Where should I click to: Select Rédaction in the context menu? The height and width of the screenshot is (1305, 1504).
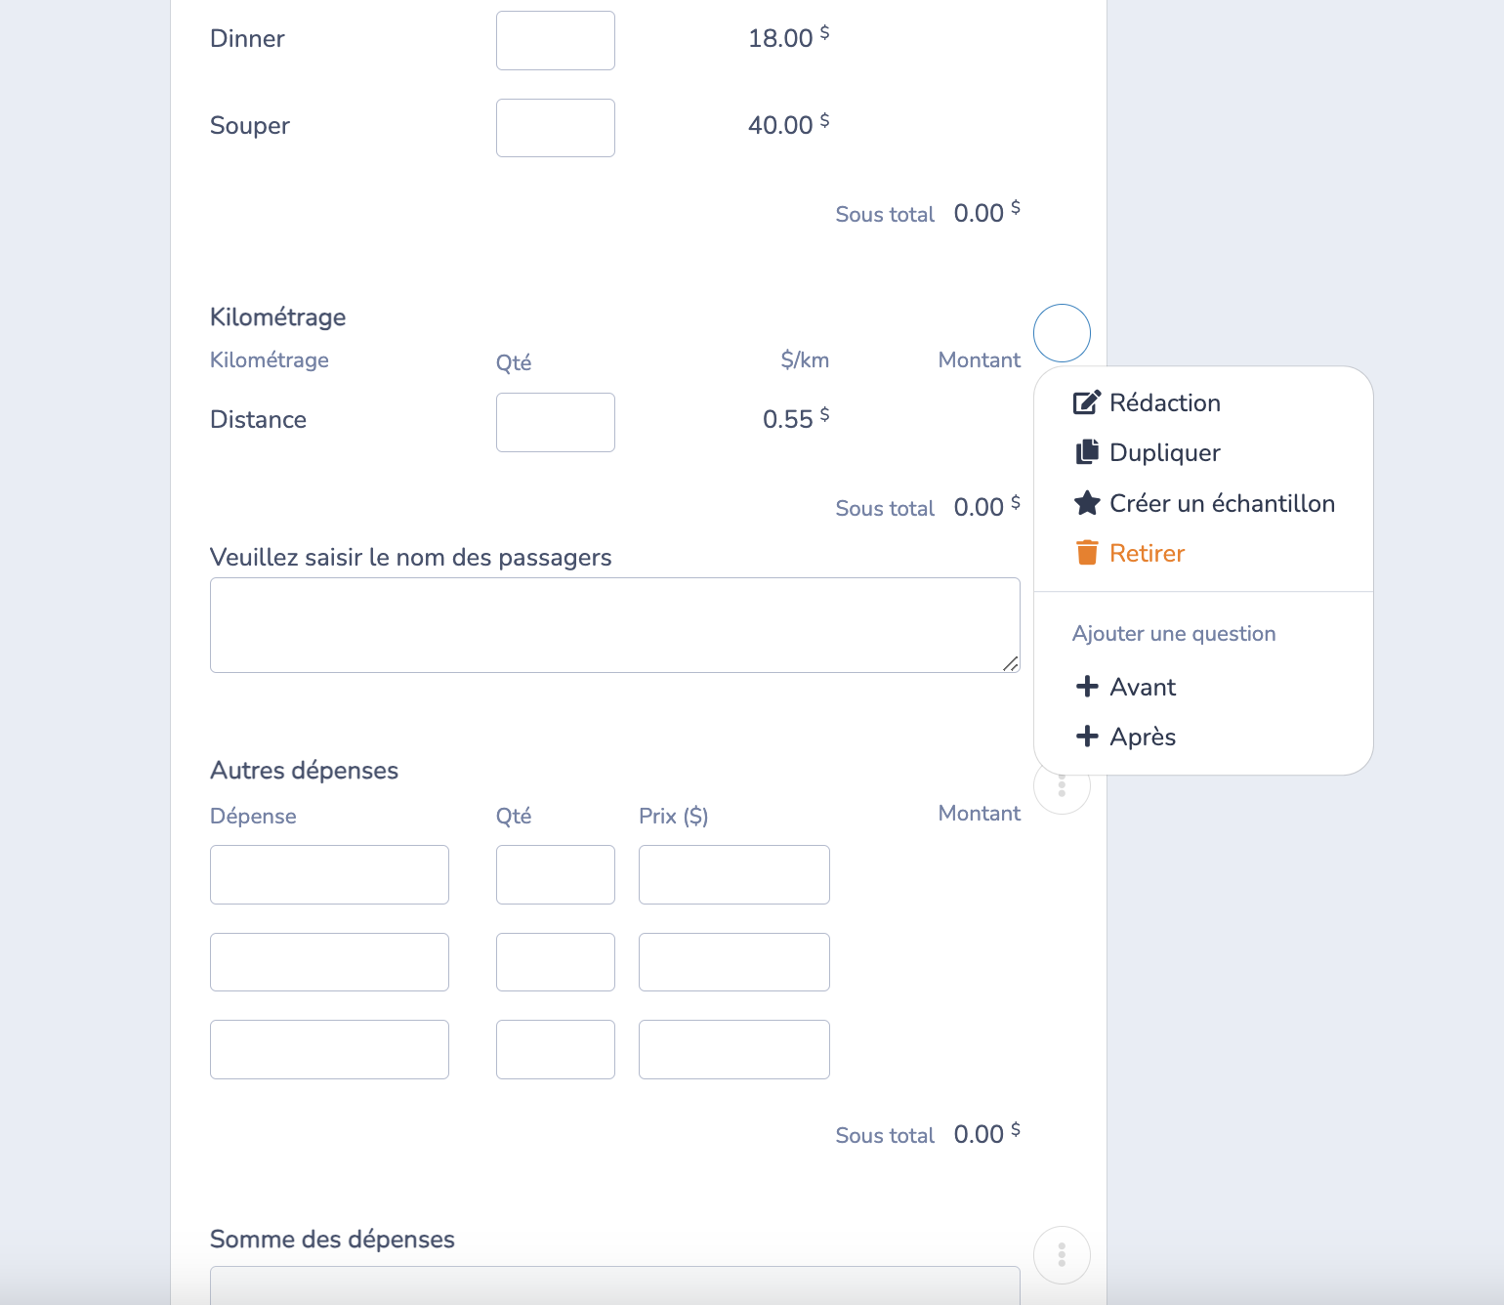[x=1165, y=402]
